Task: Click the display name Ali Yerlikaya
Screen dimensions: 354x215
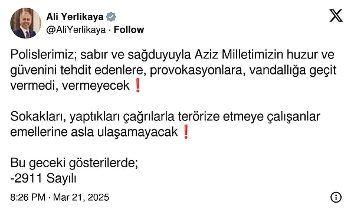Action: click(75, 17)
